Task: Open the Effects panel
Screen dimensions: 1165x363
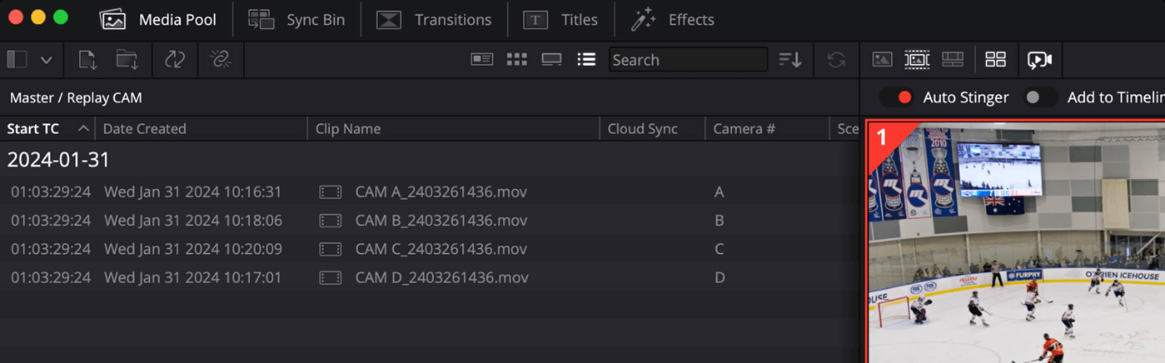Action: 672,20
